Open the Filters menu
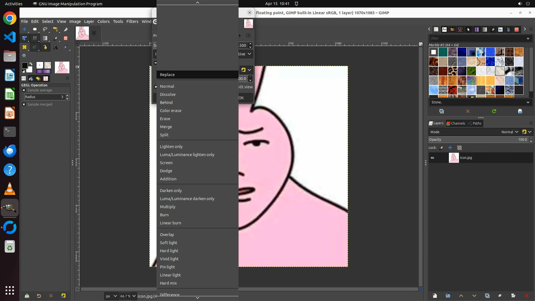This screenshot has height=301, width=535. click(132, 21)
